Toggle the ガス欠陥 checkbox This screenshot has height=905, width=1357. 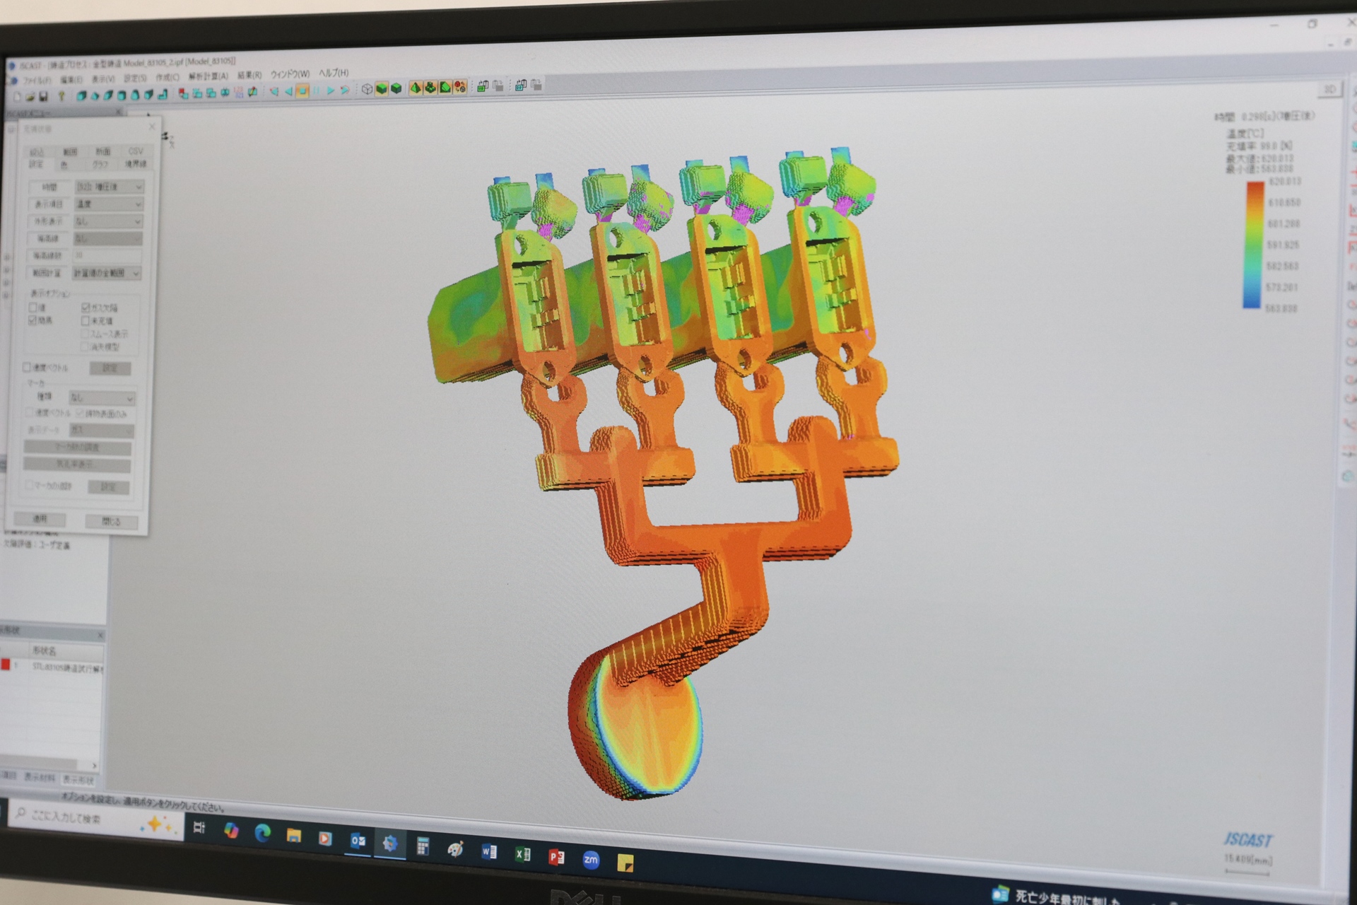[x=86, y=308]
